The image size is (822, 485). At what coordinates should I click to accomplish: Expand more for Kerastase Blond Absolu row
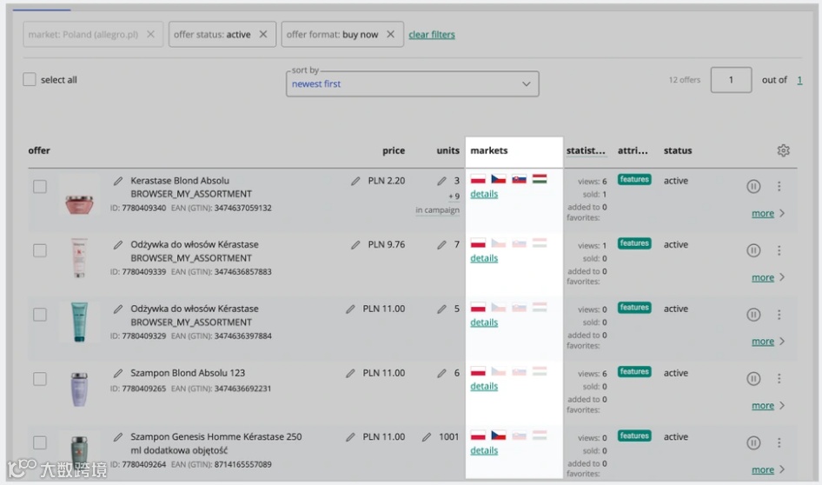click(x=768, y=214)
